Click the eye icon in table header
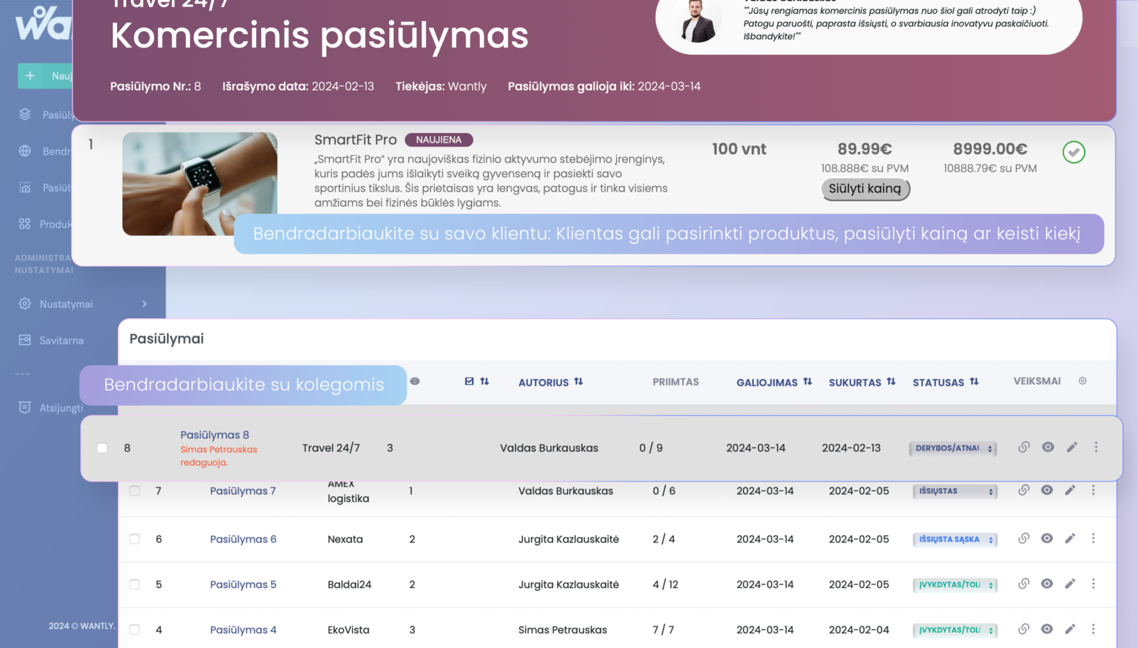The height and width of the screenshot is (648, 1138). coord(415,381)
